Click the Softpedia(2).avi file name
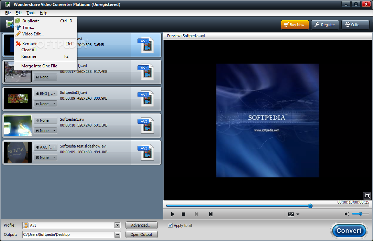Image resolution: width=373 pixels, height=241 pixels. point(73,92)
